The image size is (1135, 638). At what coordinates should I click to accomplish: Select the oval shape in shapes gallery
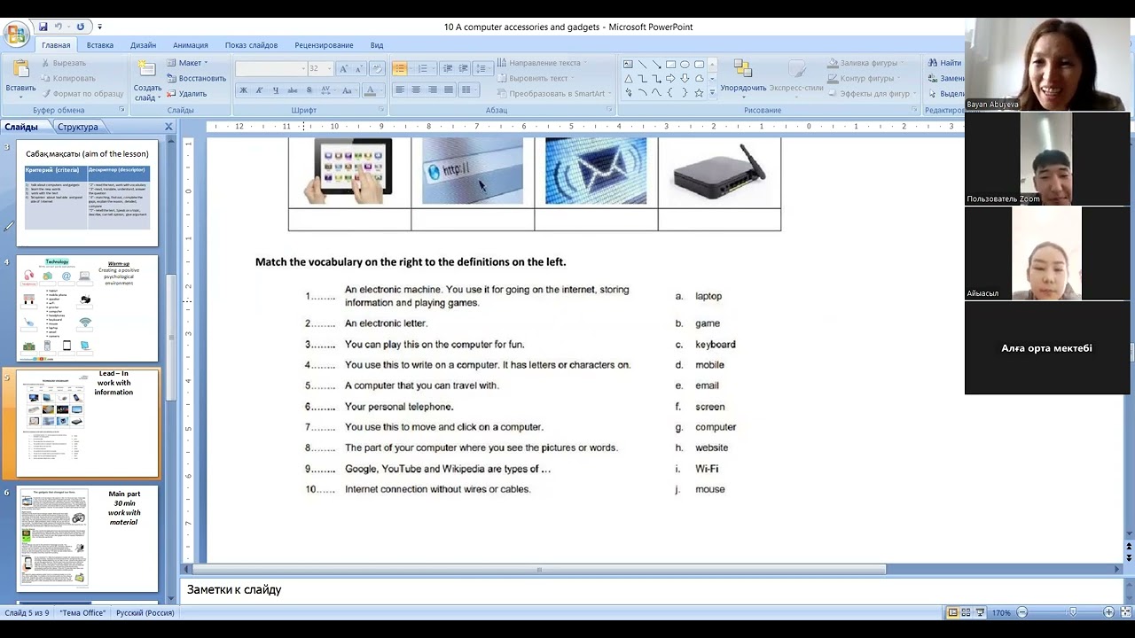coord(685,65)
